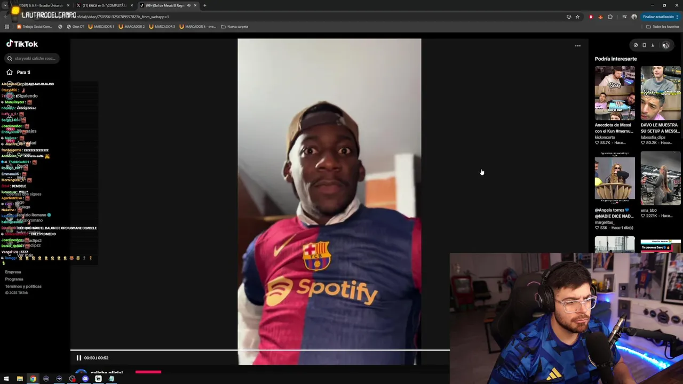
Task: Open the Extensions puzzle icon
Action: point(610,17)
